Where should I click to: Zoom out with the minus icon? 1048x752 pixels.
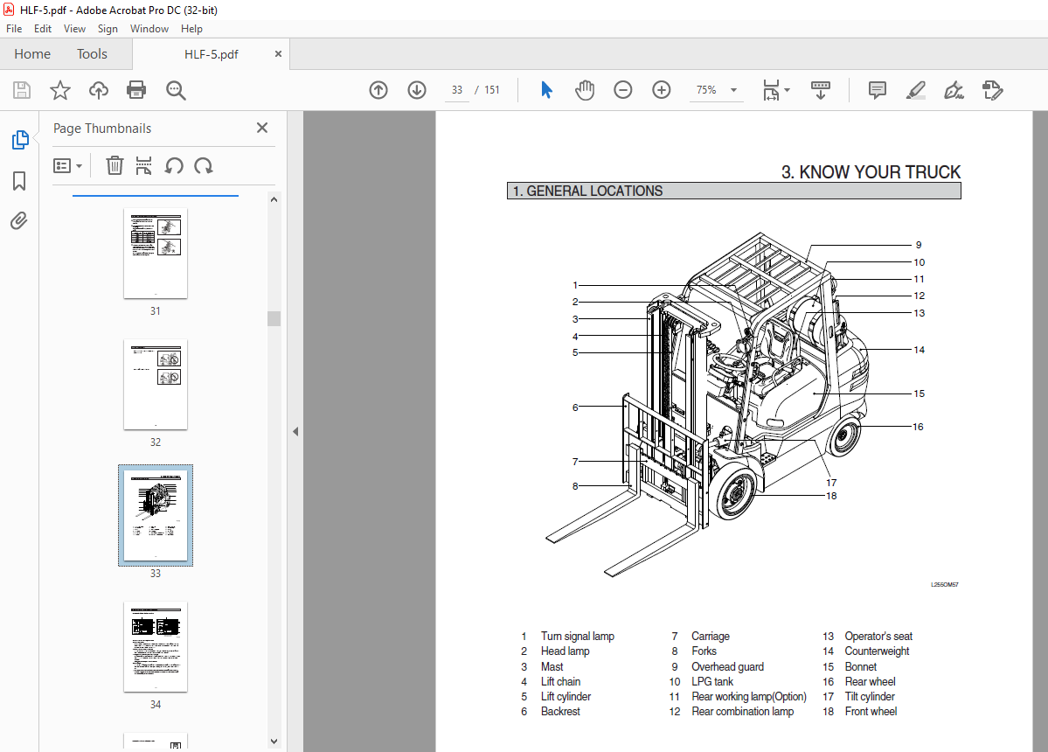point(623,89)
